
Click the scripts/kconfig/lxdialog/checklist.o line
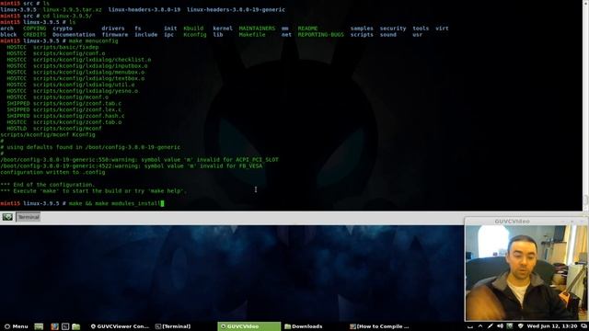[79, 60]
